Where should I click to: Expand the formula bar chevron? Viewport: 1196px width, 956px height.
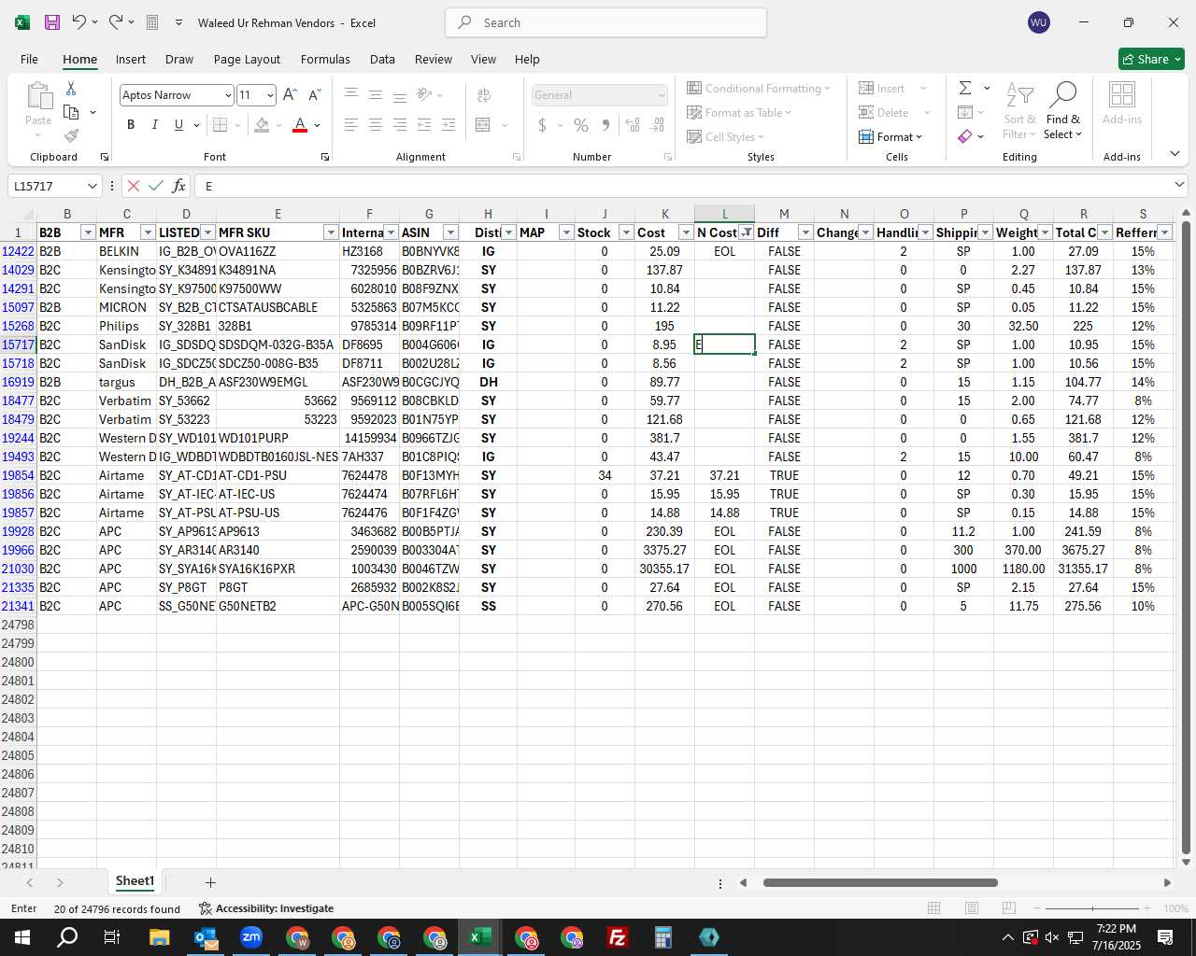pyautogui.click(x=1179, y=185)
